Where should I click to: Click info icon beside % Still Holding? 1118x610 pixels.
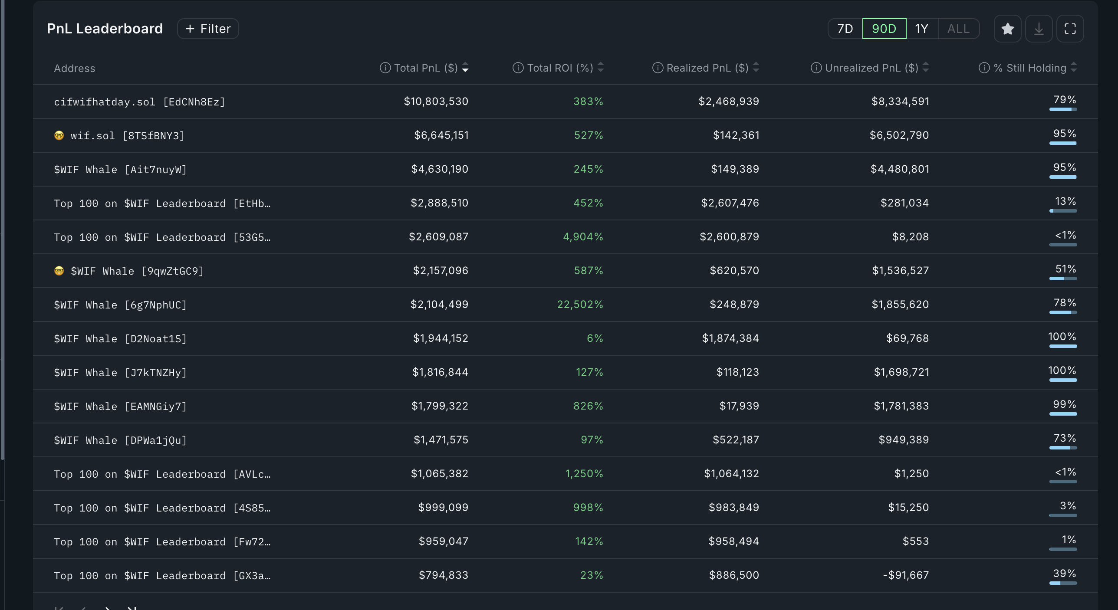984,68
